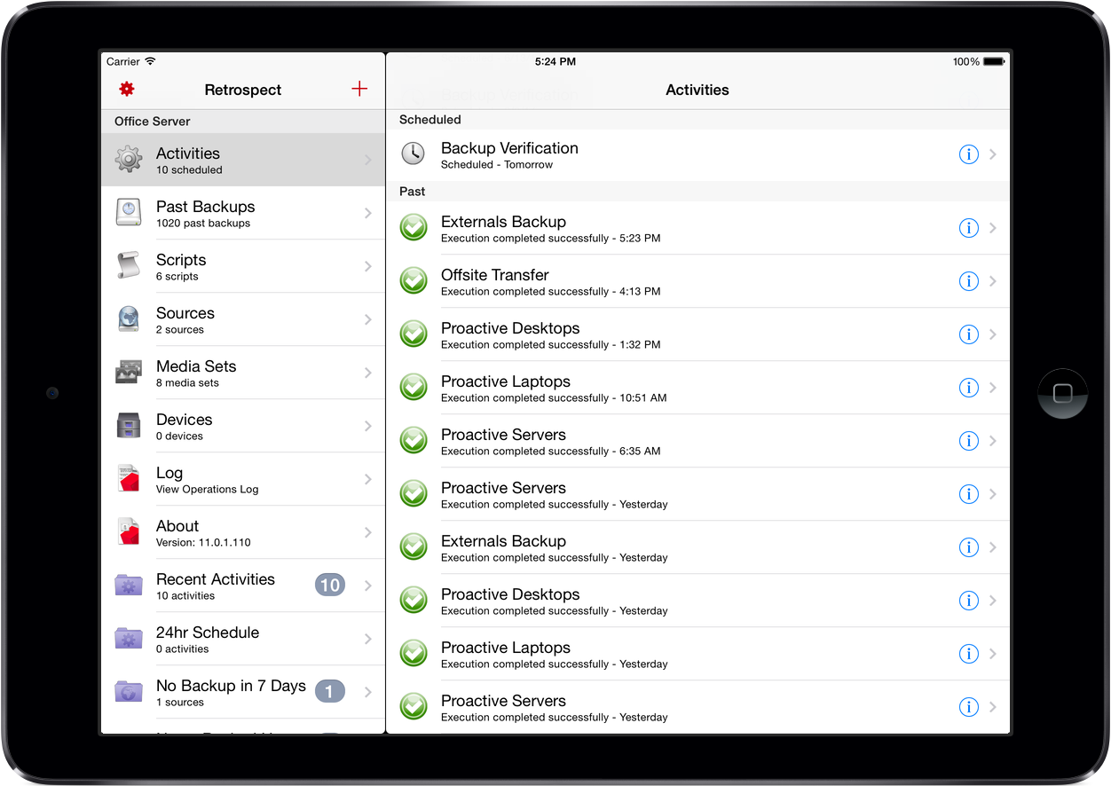Tap the No Backup in 7 Days folder icon
Image resolution: width=1111 pixels, height=786 pixels.
point(129,692)
